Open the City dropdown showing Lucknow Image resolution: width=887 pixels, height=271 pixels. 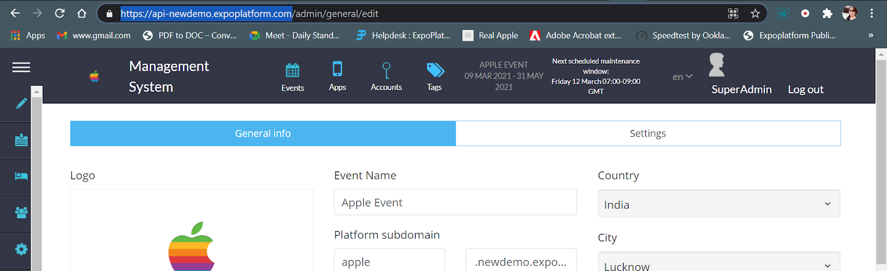coord(719,262)
